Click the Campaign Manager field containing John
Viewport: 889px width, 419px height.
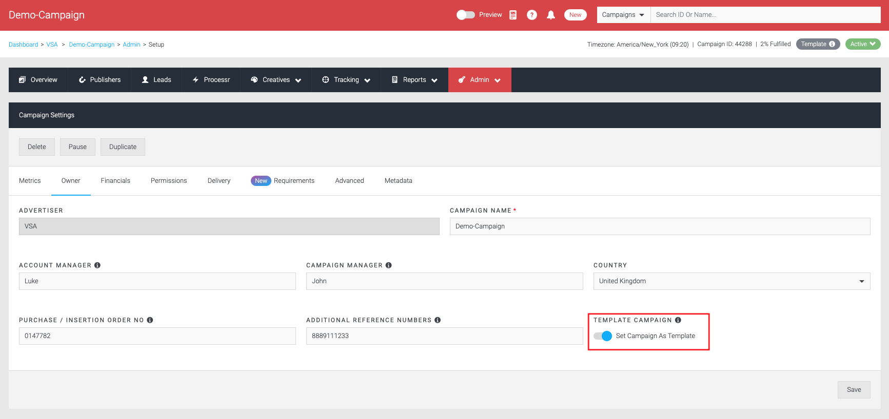(x=445, y=281)
